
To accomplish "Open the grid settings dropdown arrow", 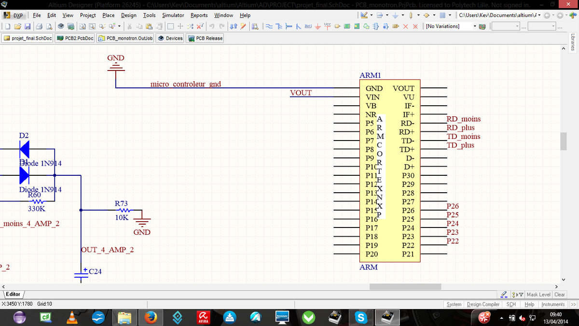I will (449, 15).
